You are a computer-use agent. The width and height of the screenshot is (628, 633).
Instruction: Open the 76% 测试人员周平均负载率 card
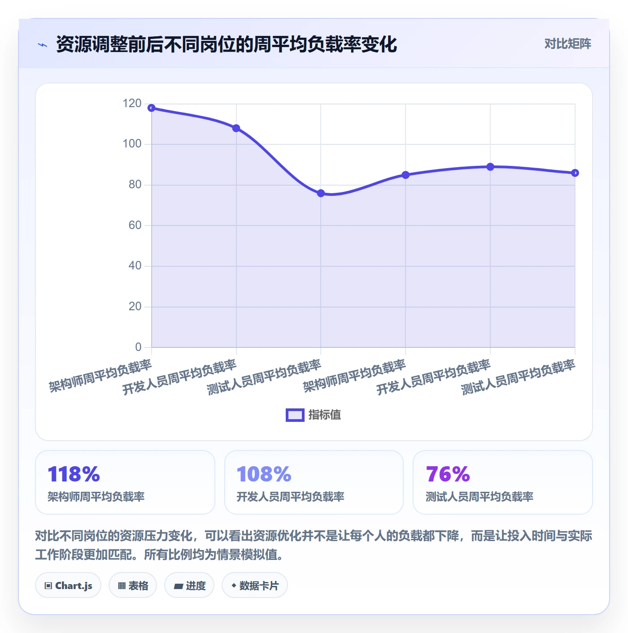tap(503, 482)
